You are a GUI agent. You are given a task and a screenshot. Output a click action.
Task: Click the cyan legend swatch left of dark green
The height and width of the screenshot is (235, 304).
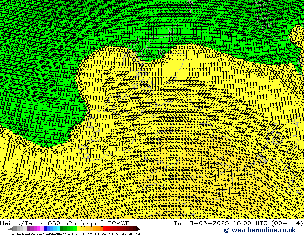pyautogui.click(x=58, y=228)
